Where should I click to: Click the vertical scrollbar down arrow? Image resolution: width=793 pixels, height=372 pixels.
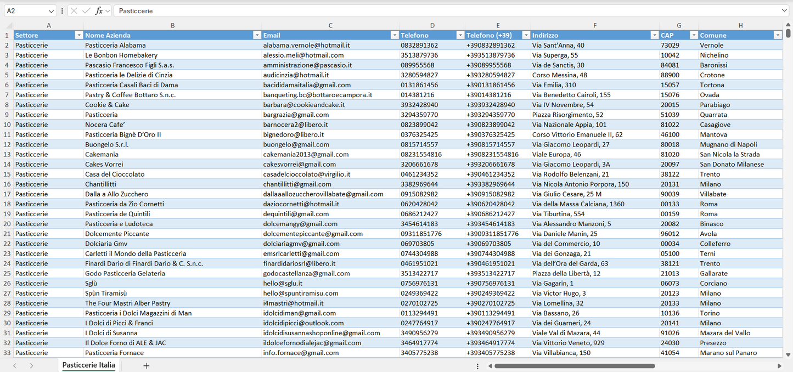point(789,355)
